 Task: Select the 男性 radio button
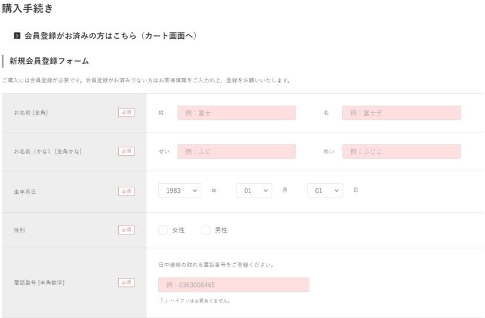tap(205, 230)
